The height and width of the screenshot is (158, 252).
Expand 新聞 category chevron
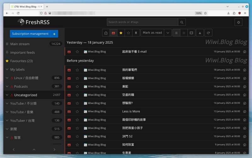(7, 129)
